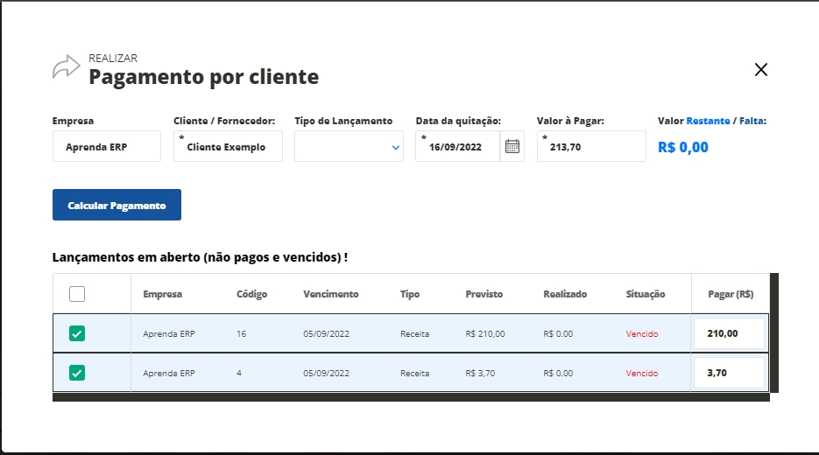Edit the Pagar field showing 210,00
819x455 pixels.
[728, 333]
